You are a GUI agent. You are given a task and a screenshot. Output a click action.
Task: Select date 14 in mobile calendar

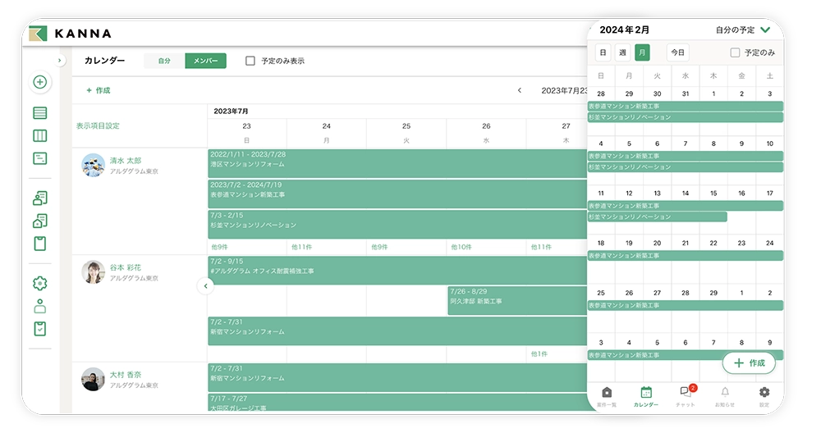pyautogui.click(x=686, y=193)
